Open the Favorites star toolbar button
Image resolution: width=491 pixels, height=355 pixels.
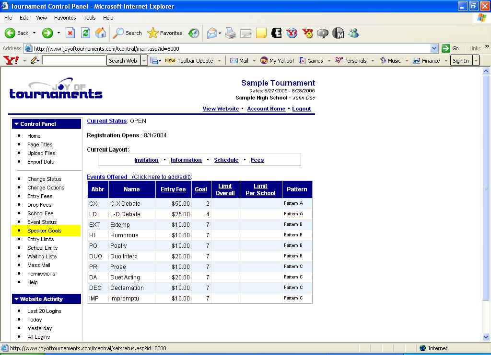tap(165, 33)
